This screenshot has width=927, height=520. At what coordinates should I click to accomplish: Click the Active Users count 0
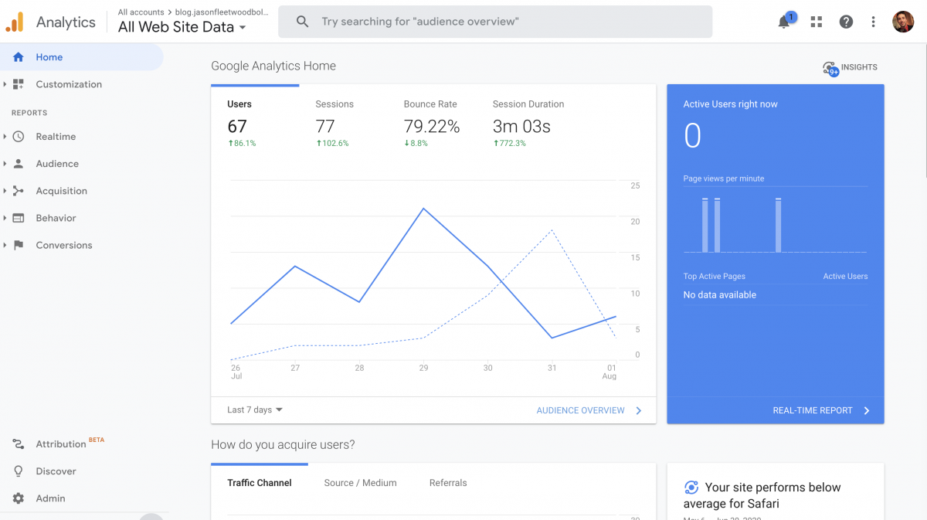(692, 136)
